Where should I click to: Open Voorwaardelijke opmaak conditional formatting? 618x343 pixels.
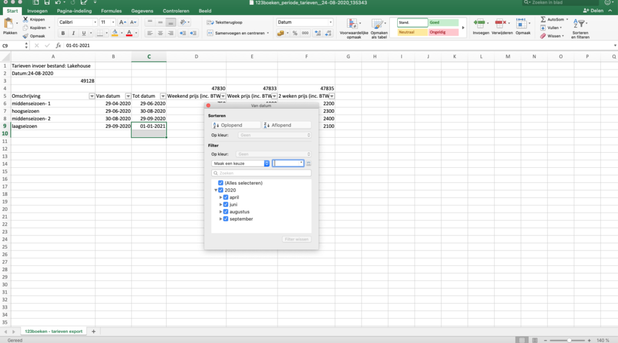pos(353,28)
